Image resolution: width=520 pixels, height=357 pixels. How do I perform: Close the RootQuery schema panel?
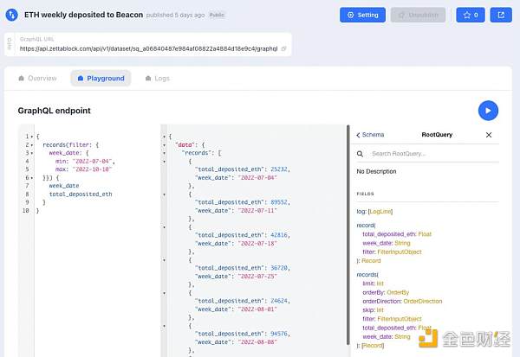pyautogui.click(x=489, y=135)
